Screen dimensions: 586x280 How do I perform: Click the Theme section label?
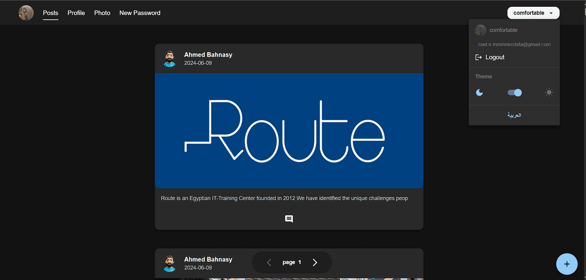pos(484,76)
